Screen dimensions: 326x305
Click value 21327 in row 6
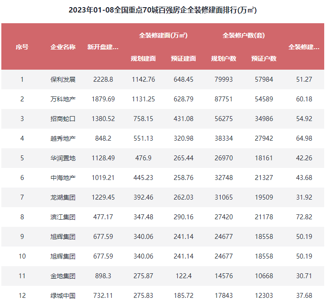[x=264, y=178]
